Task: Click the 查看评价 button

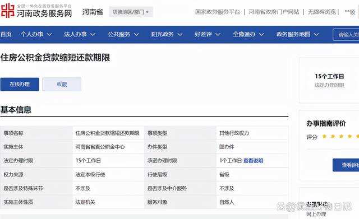Action: pos(346,165)
